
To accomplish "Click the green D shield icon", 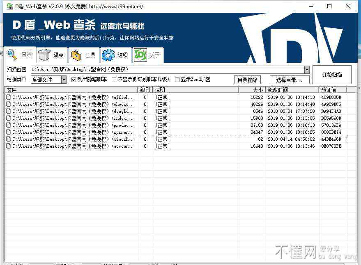I will click(140, 55).
